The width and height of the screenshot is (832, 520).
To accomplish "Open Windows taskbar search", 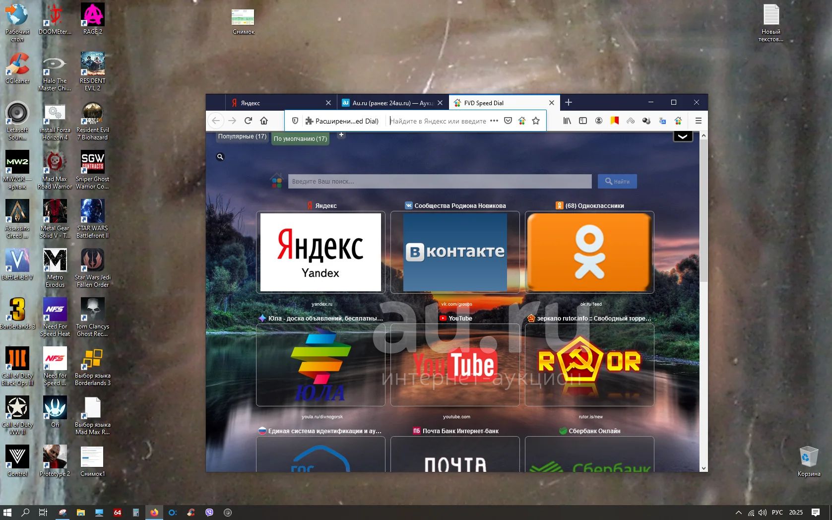I will click(x=25, y=513).
